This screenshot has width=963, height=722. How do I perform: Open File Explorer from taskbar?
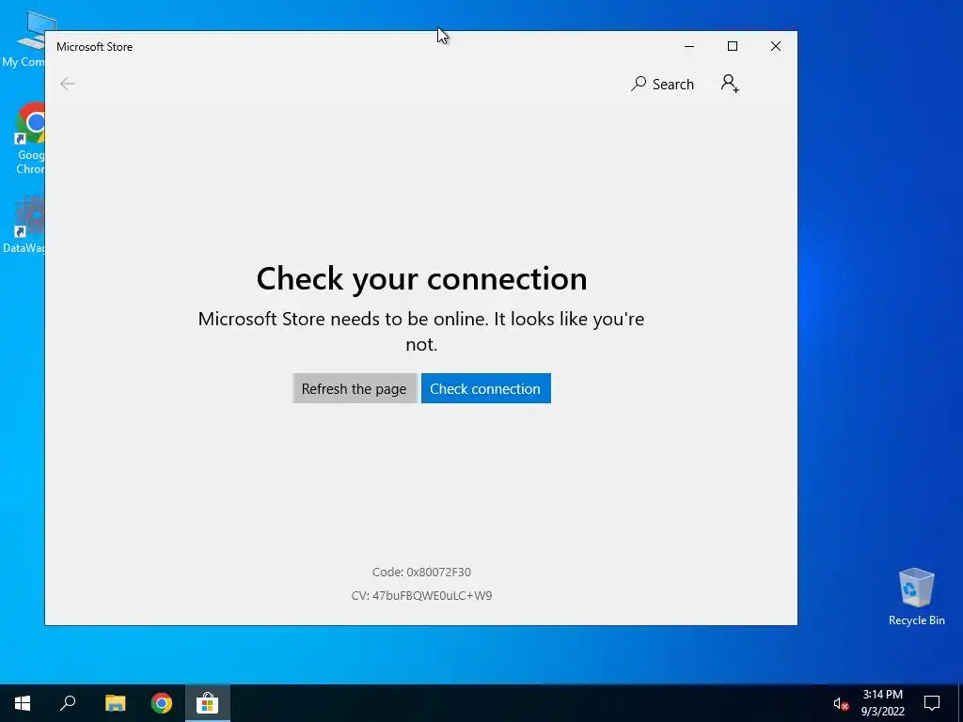coord(115,703)
